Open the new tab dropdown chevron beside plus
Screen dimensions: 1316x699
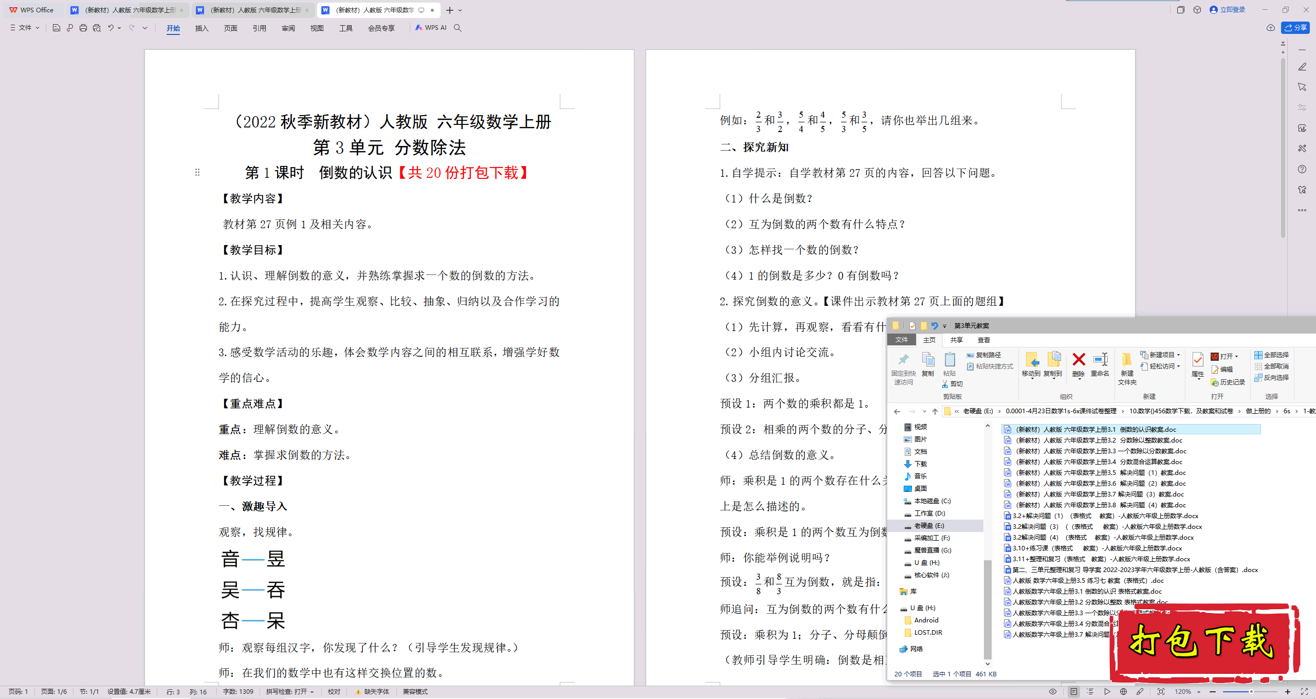pyautogui.click(x=460, y=10)
